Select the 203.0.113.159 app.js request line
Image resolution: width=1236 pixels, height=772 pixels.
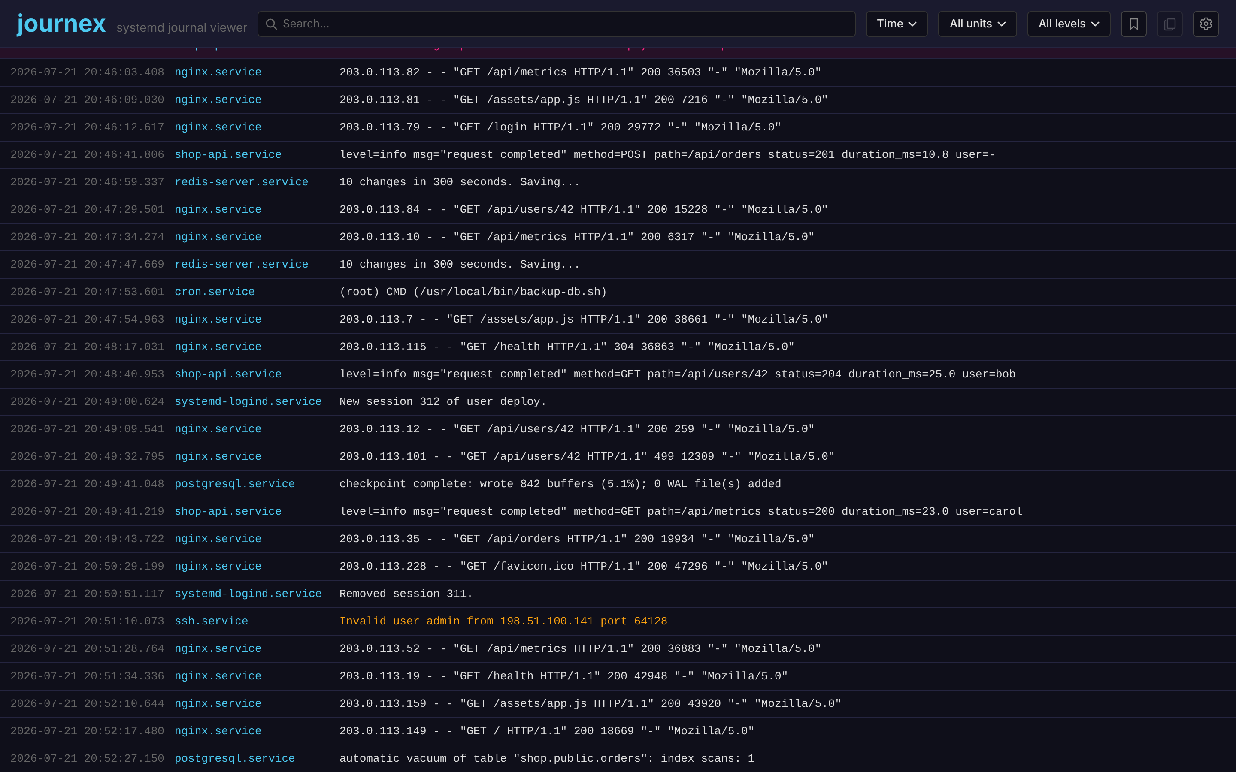point(591,703)
